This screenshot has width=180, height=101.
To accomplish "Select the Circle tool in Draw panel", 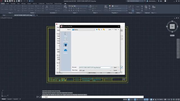I will pos(11,8).
